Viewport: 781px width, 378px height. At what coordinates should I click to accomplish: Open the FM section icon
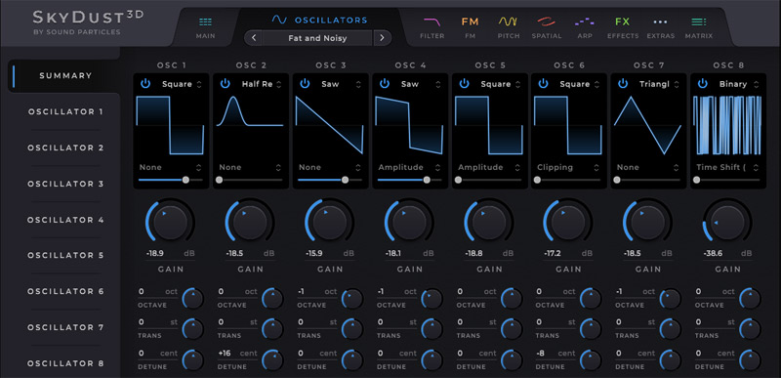coord(470,21)
